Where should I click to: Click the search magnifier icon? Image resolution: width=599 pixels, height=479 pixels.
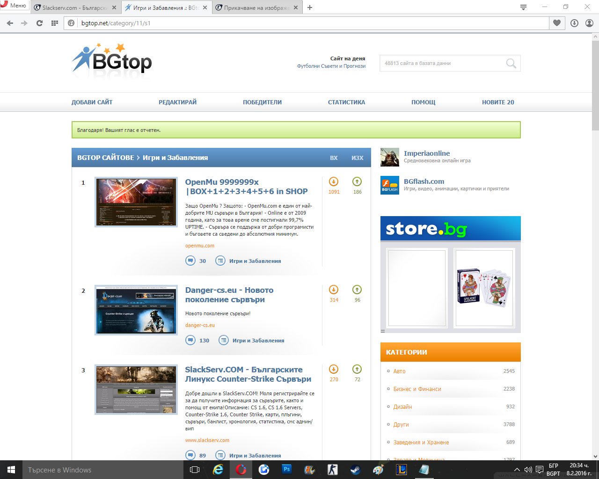[511, 63]
